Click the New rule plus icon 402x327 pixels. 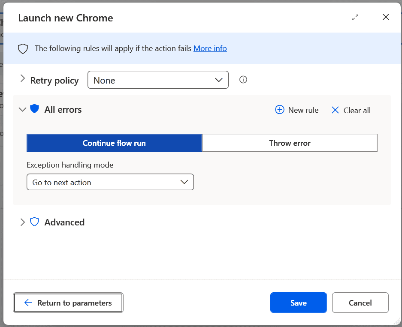pos(279,110)
